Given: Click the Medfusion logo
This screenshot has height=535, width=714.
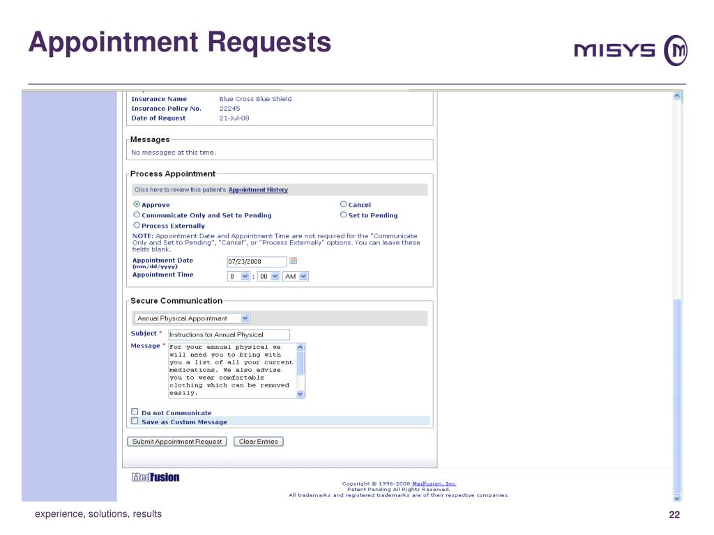Looking at the screenshot, I should (155, 476).
